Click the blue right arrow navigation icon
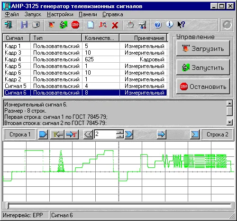The height and width of the screenshot is (221, 237). point(162,135)
